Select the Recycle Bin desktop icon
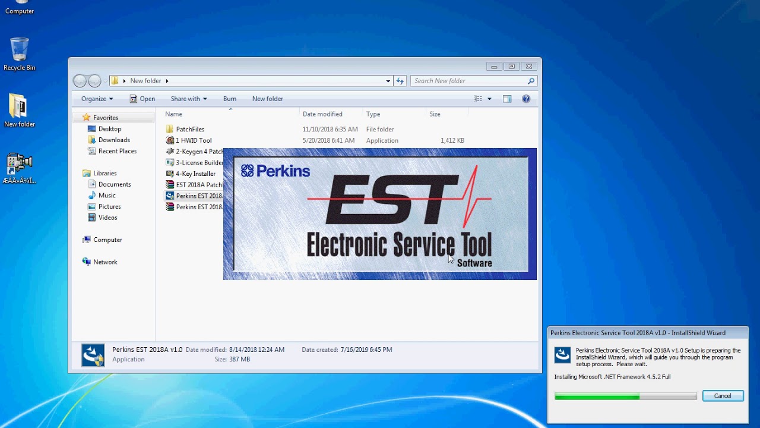 [x=19, y=53]
